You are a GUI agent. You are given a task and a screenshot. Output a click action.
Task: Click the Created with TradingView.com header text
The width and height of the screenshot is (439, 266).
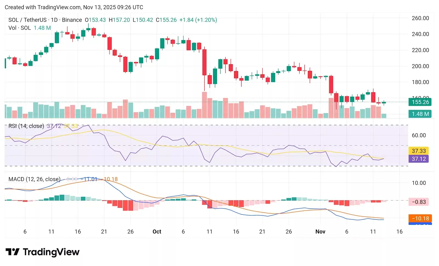coord(74,7)
